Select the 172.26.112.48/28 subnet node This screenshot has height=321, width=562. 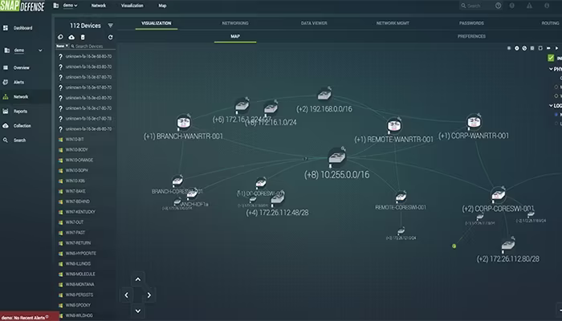click(x=278, y=197)
